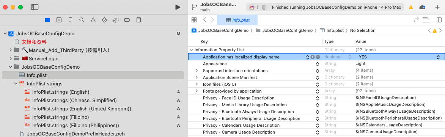This screenshot has width=445, height=137.
Task: Select the red 文档和资料 file
Action: pyautogui.click(x=34, y=42)
